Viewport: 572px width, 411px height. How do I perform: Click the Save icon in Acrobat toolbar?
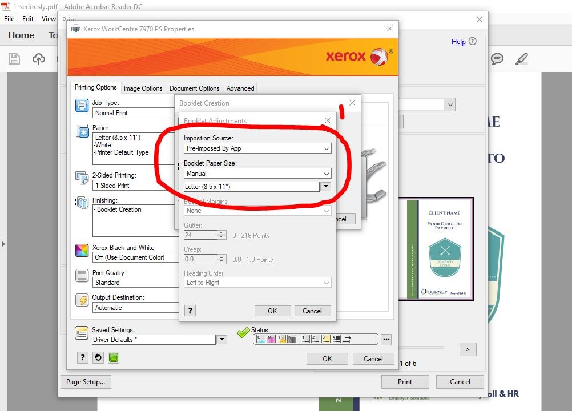14,59
